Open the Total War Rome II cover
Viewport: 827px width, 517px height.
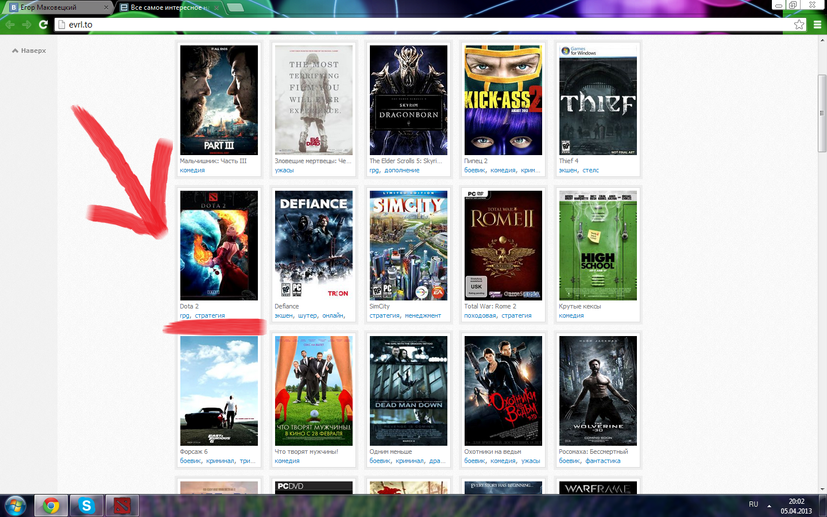click(503, 245)
